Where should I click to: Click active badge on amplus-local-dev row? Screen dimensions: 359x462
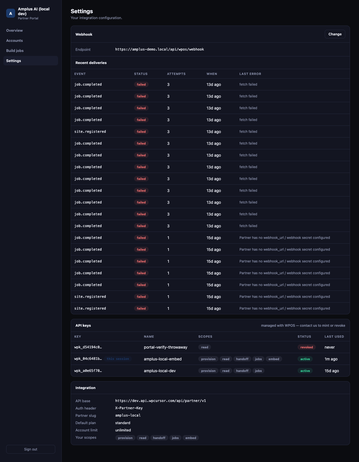tap(305, 371)
